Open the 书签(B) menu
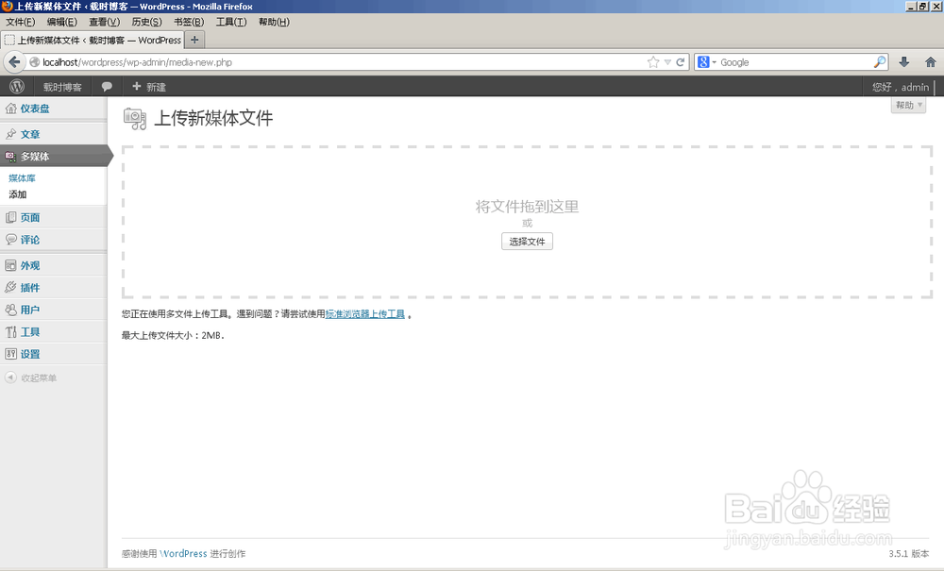Viewport: 944px width, 571px height. [189, 22]
